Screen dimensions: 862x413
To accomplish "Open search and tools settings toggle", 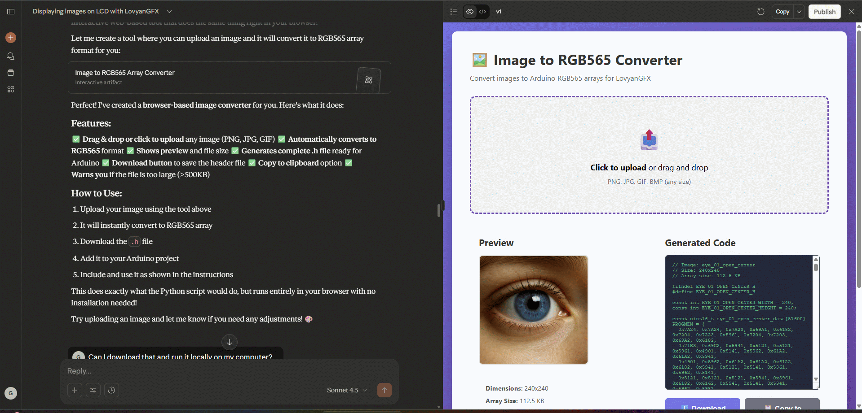I will 93,390.
